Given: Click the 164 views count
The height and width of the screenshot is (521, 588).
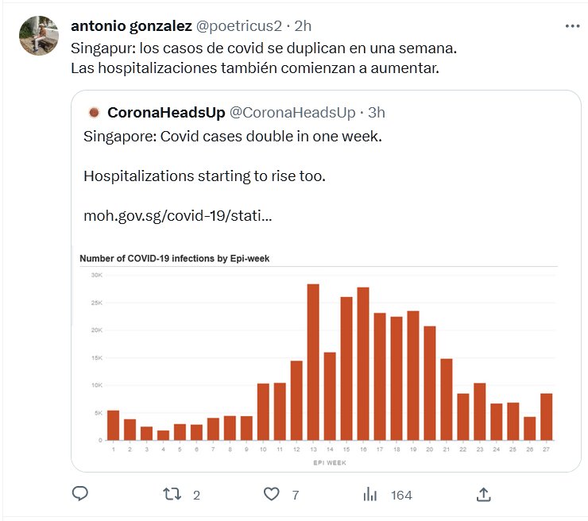Looking at the screenshot, I should tap(401, 495).
